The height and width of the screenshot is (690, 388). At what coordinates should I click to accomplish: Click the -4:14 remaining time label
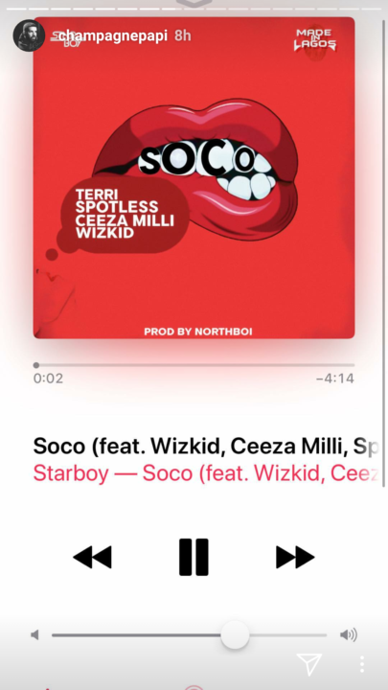pyautogui.click(x=335, y=379)
